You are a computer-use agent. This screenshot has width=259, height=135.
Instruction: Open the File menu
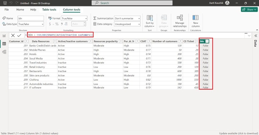tap(6, 10)
